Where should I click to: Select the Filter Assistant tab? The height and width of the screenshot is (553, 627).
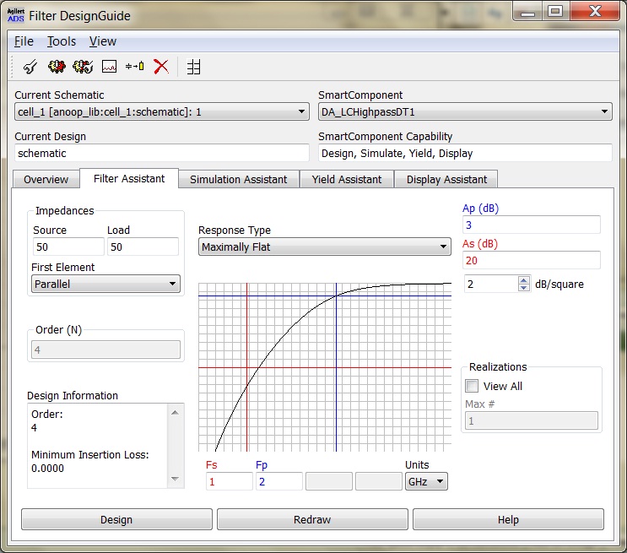coord(129,178)
